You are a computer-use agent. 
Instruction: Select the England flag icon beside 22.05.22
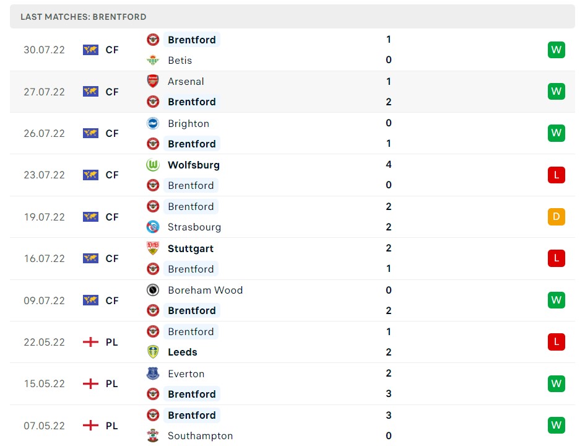point(90,341)
